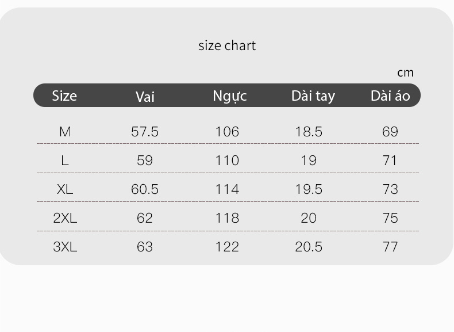The width and height of the screenshot is (454, 332).
Task: Select the 3XL size row label
Action: point(65,247)
